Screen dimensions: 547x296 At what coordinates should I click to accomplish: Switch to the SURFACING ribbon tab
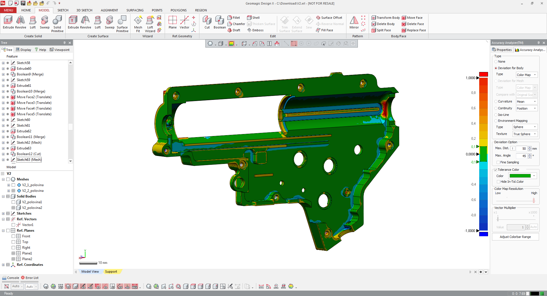pos(135,10)
